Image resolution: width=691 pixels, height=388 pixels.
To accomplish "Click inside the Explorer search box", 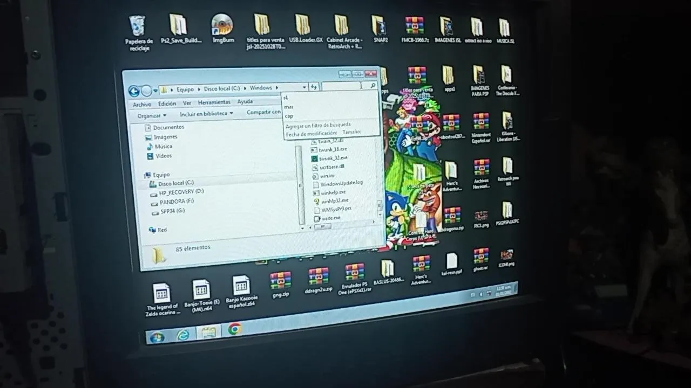I will pos(345,86).
